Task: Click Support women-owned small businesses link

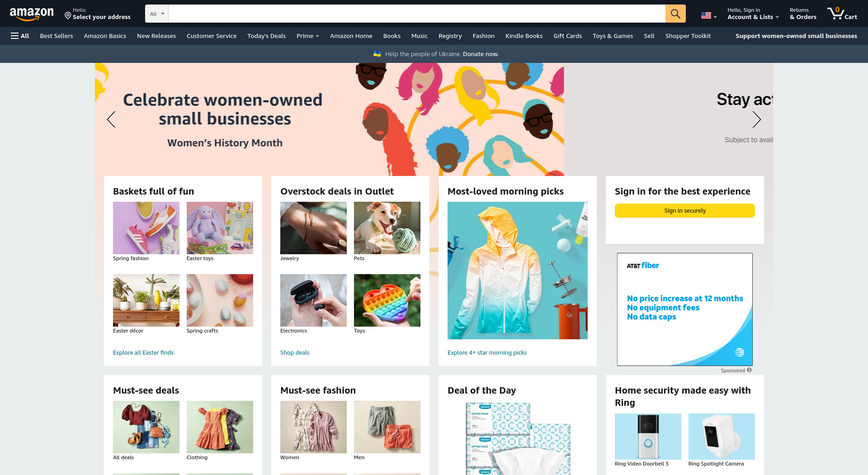Action: click(x=796, y=36)
